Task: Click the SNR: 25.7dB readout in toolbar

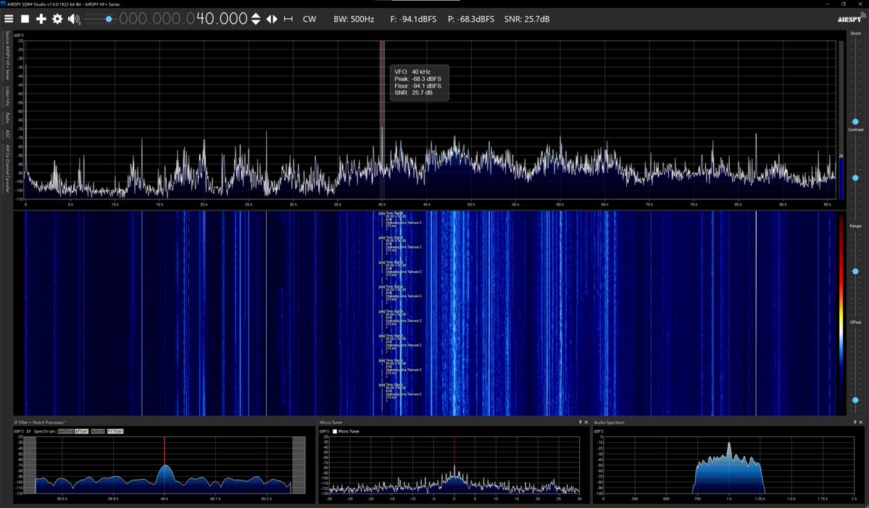Action: click(x=527, y=19)
